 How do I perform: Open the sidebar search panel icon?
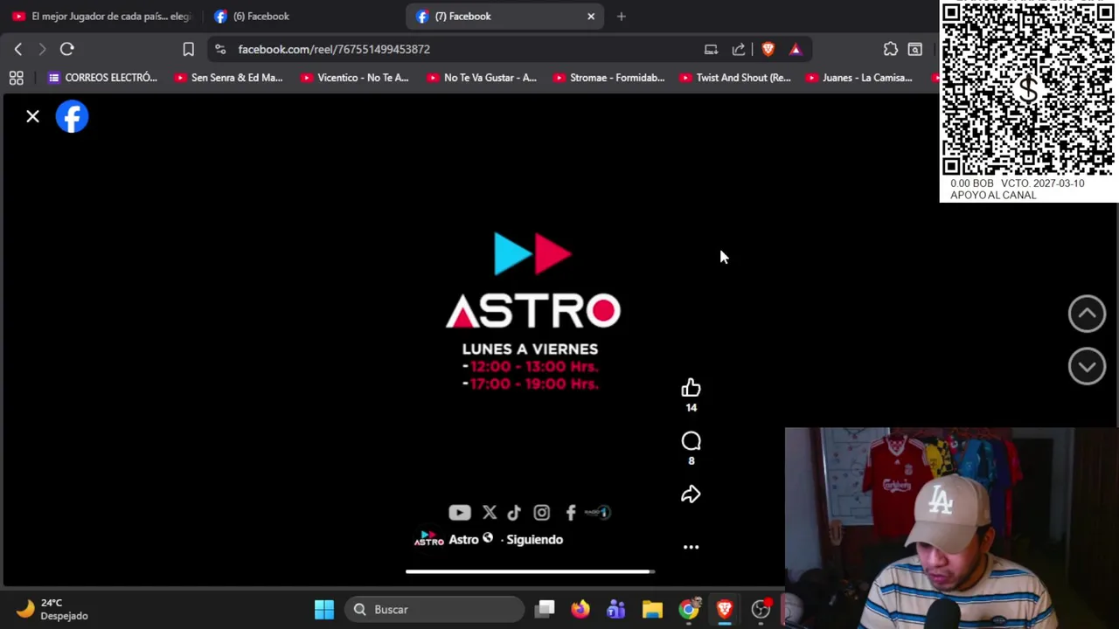[914, 49]
